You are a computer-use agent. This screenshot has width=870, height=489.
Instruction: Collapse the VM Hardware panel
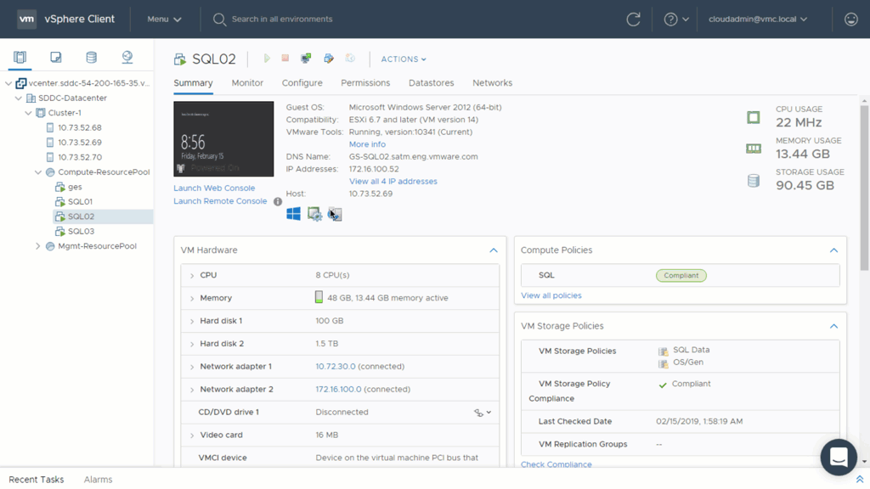click(x=494, y=250)
